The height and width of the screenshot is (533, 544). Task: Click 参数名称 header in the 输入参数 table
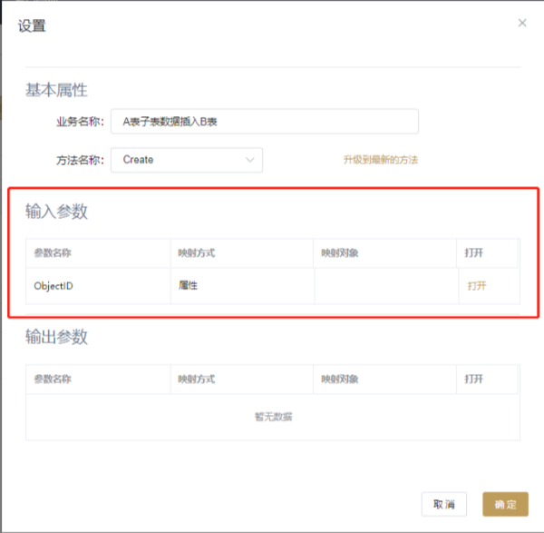[53, 252]
